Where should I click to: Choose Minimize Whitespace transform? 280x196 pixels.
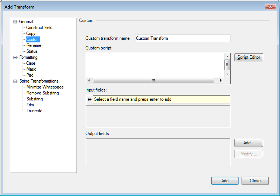click(45, 87)
